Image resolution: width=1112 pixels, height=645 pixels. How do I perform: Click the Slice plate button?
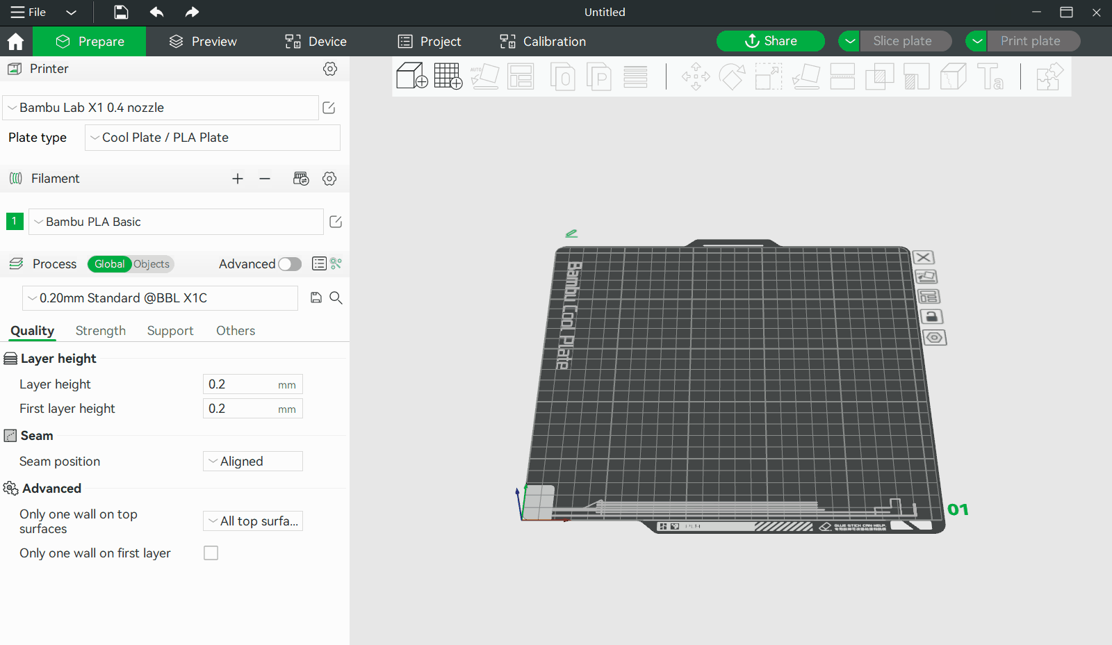906,41
